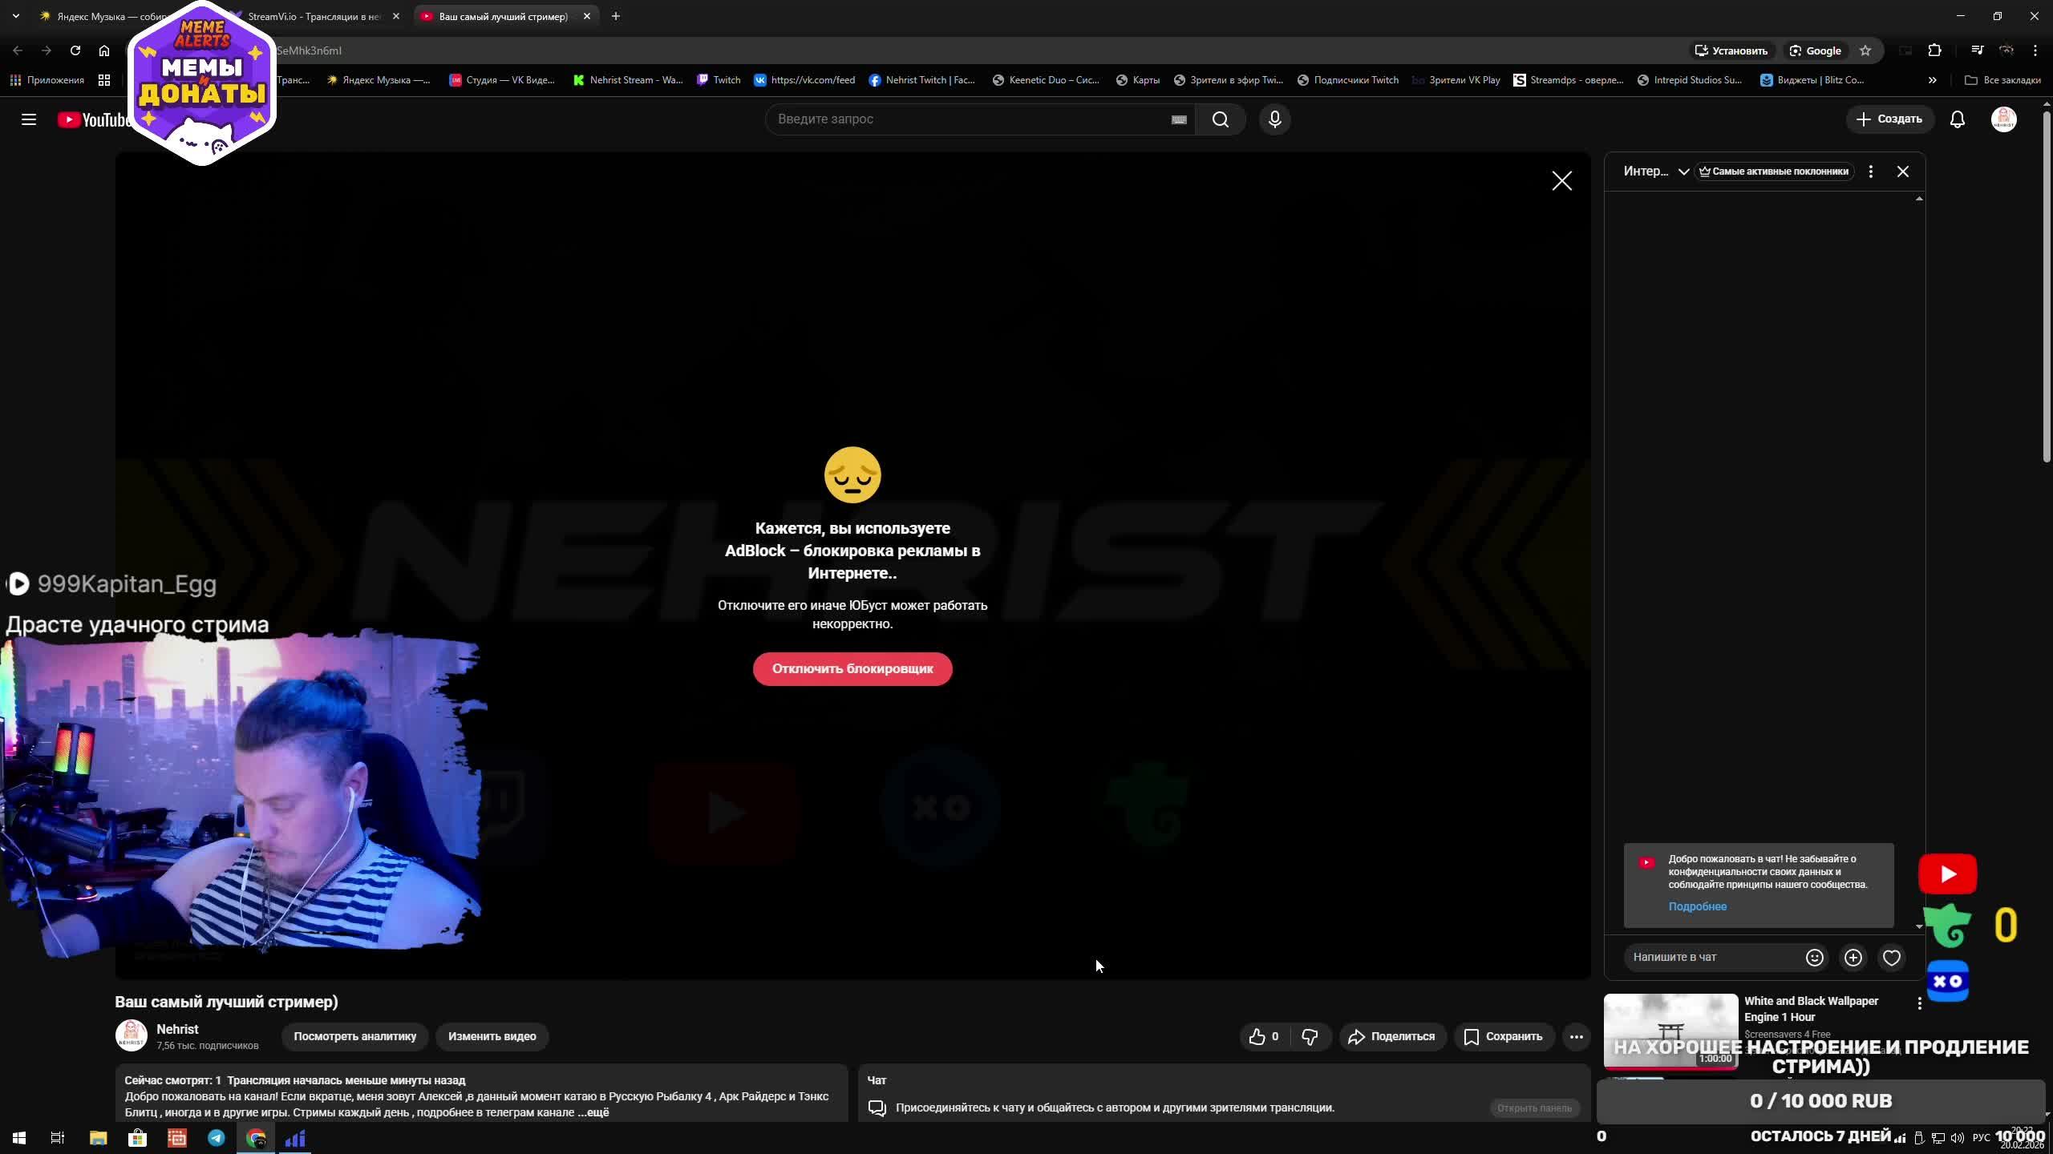Open YouTube notifications bell

(x=1957, y=119)
